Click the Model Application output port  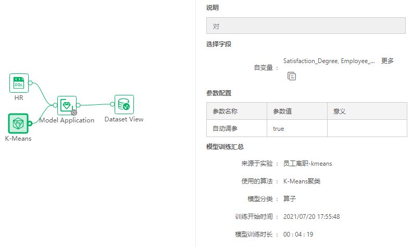79,105
